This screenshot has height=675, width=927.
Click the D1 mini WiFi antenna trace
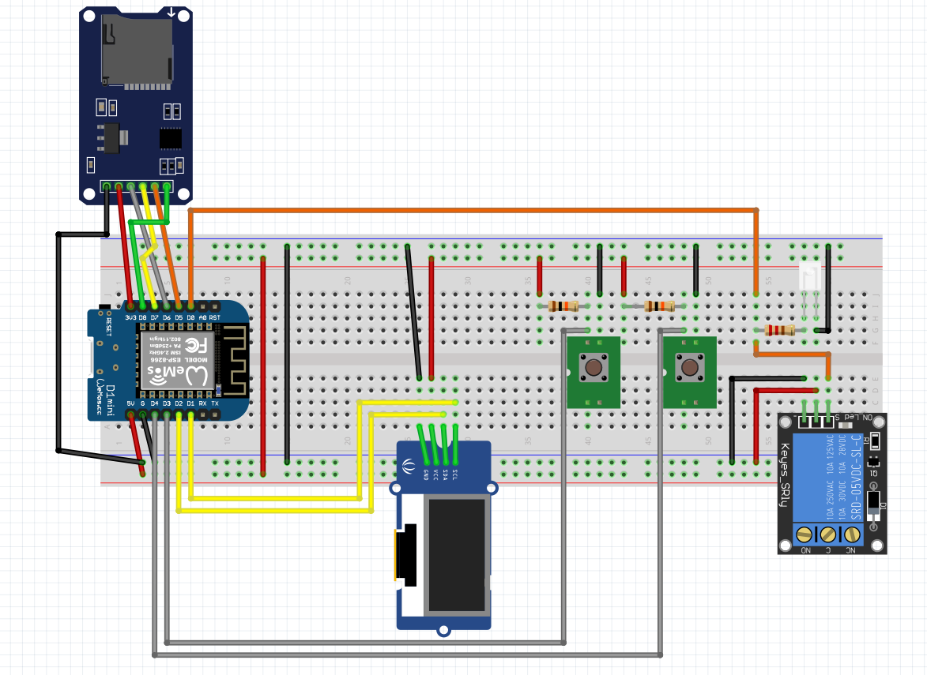coord(233,360)
